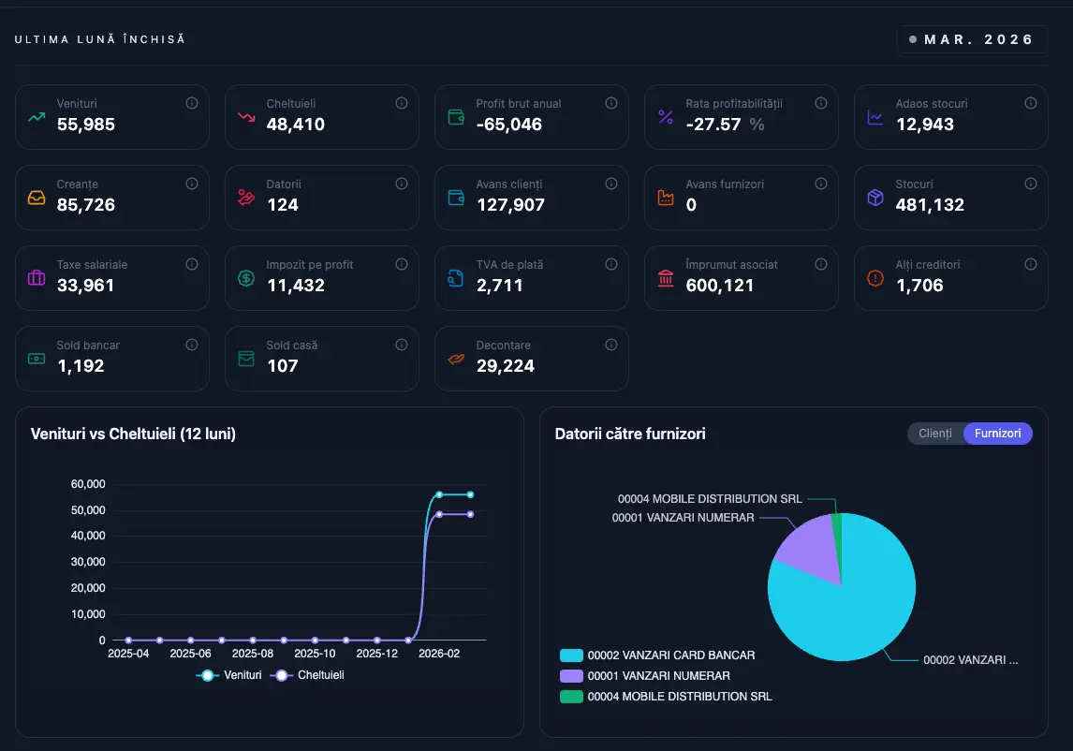Click the Taxe salariale briefcase icon

coord(37,278)
